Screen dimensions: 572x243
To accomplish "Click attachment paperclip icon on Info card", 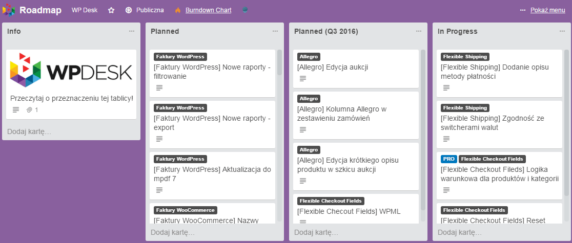I will pyautogui.click(x=30, y=109).
